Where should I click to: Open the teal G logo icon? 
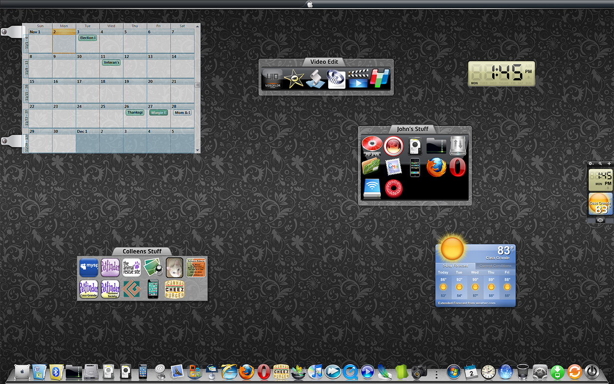(x=131, y=289)
